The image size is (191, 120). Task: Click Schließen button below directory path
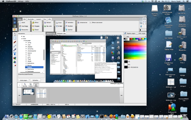coord(35,80)
